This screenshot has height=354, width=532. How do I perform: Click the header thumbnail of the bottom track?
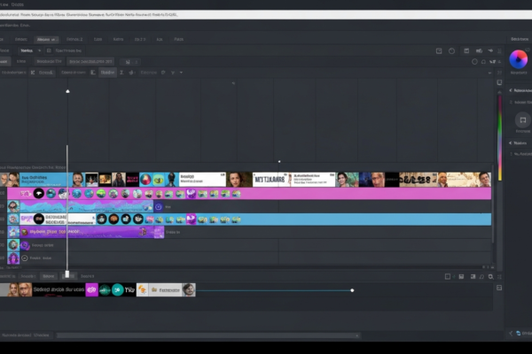tap(13, 258)
